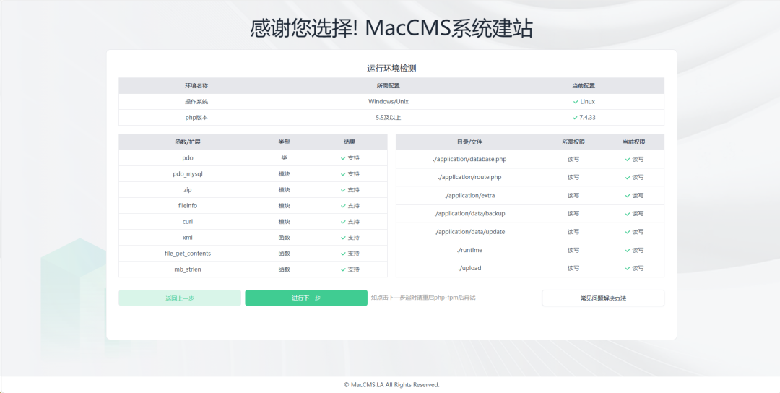
Task: Click the MacCMS.LA copyright footer text
Action: (x=391, y=385)
